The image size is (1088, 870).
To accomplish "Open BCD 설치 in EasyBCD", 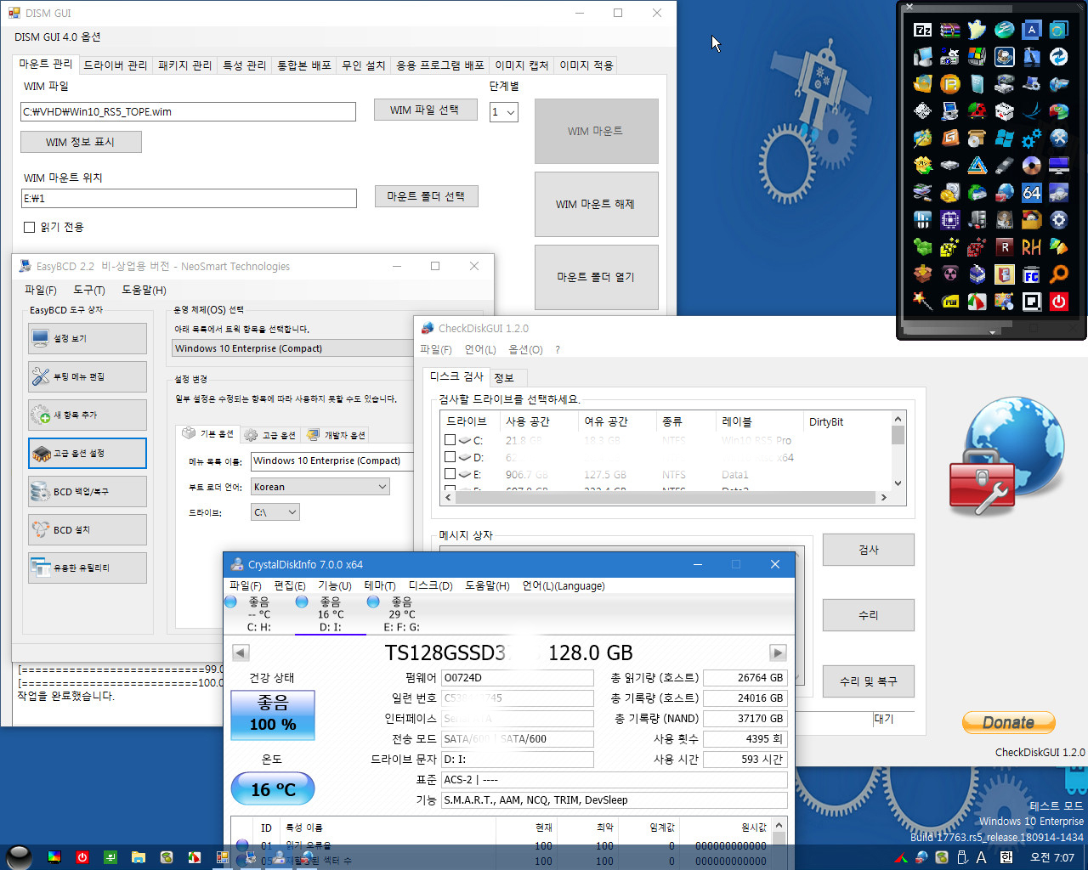I will [88, 529].
